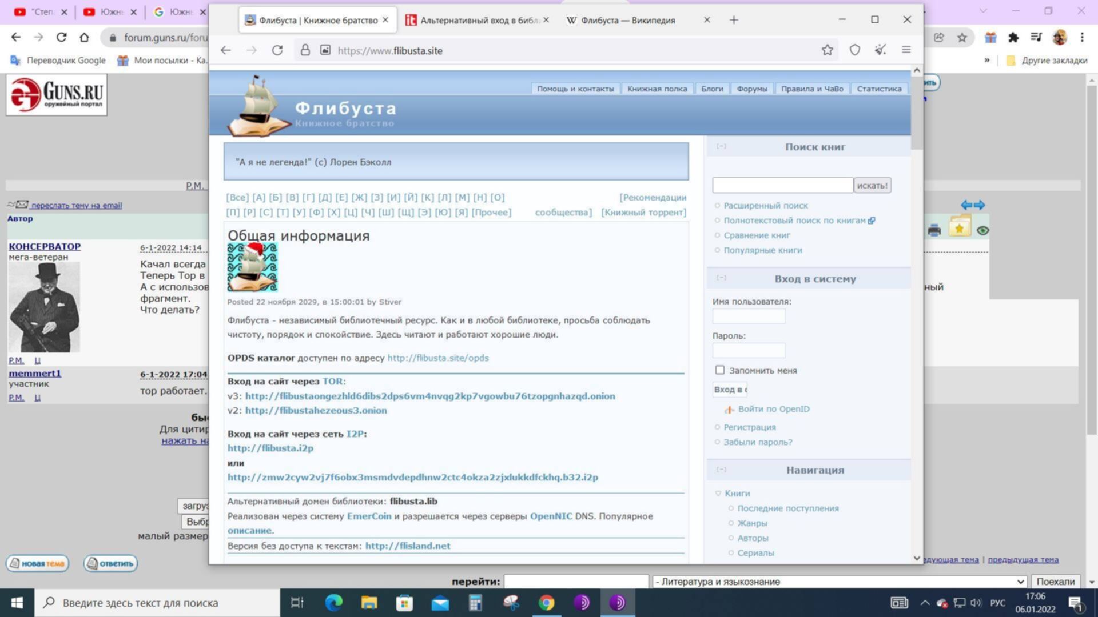This screenshot has height=617, width=1098.
Task: Click the lock icon in Firefox address bar
Action: [x=305, y=50]
